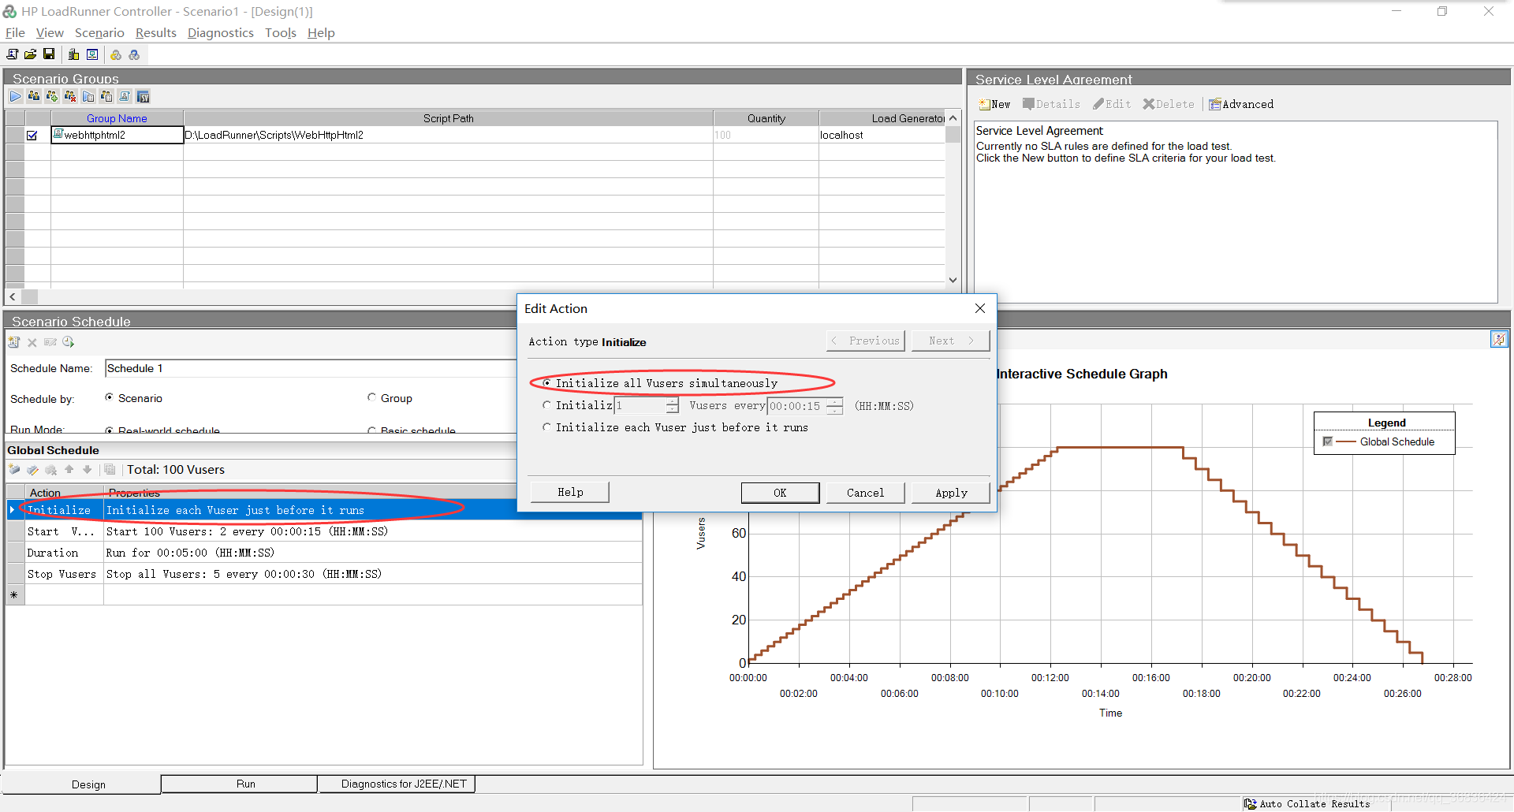The image size is (1514, 812).
Task: Open the Tools menu
Action: (x=280, y=32)
